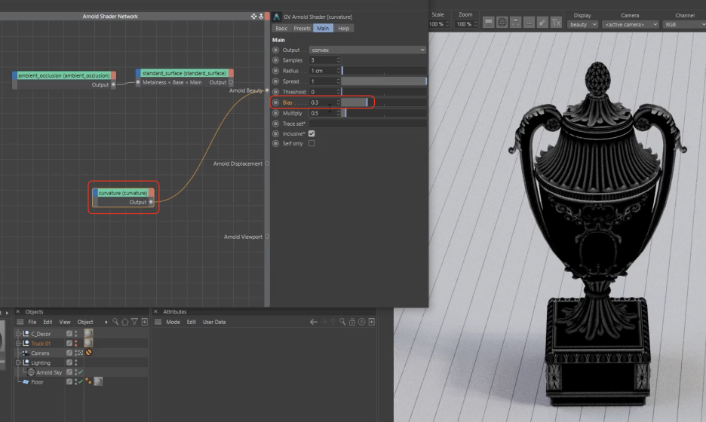Open the Camera dropdown showing active camera
Viewport: 706px width, 422px height.
pyautogui.click(x=631, y=24)
